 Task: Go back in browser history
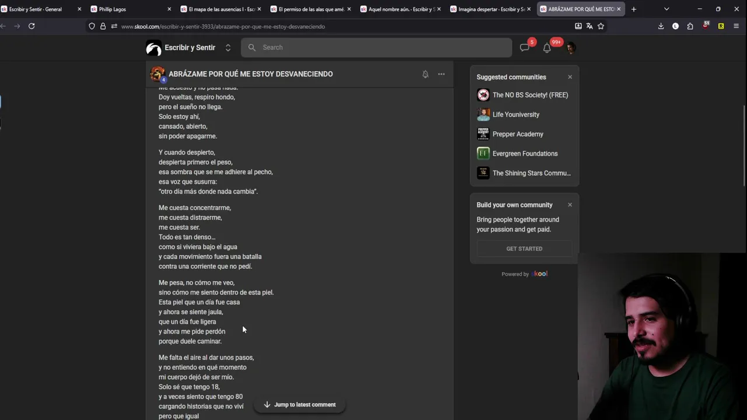(3, 26)
